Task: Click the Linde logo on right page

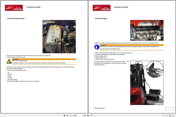Action: point(101,8)
